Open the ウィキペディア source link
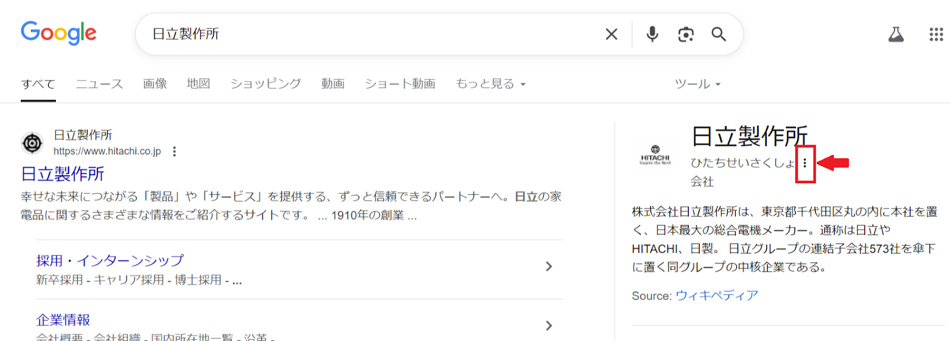Viewport: 951px width, 341px height. pyautogui.click(x=717, y=295)
